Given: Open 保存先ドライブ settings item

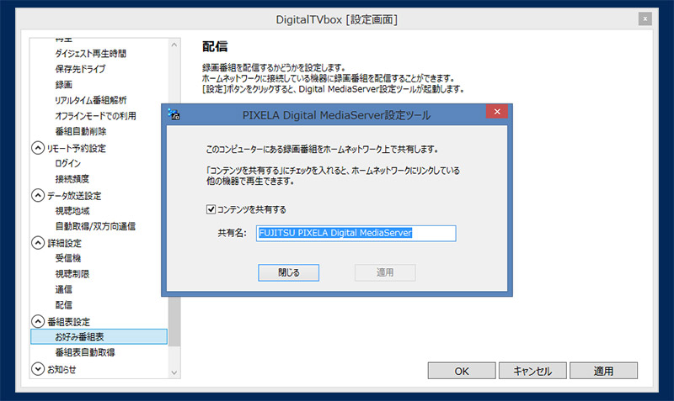Looking at the screenshot, I should tap(80, 69).
